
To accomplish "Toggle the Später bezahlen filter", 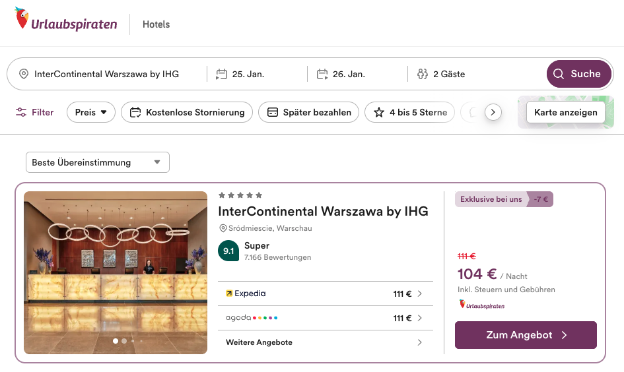I will [x=308, y=112].
